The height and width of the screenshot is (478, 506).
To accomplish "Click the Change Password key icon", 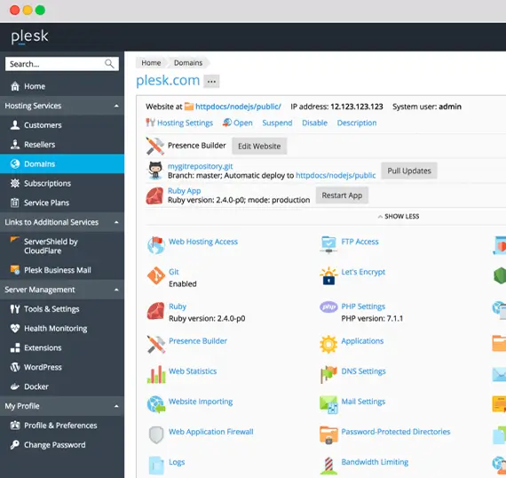I will click(x=15, y=445).
